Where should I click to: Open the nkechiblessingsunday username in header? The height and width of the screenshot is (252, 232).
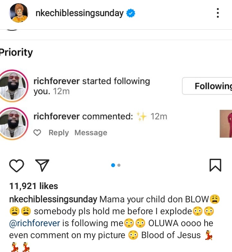click(79, 13)
